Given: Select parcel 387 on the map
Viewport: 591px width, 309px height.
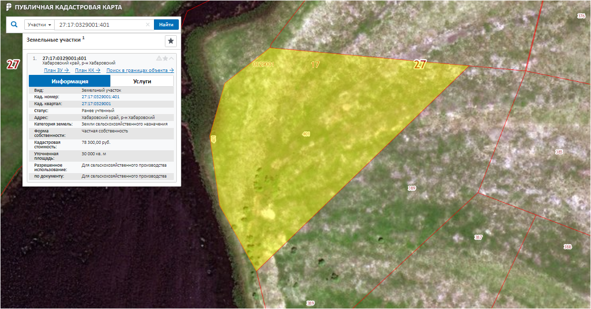Looking at the screenshot, I should click(478, 238).
